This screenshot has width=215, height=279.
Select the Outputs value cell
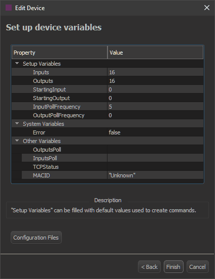point(155,81)
